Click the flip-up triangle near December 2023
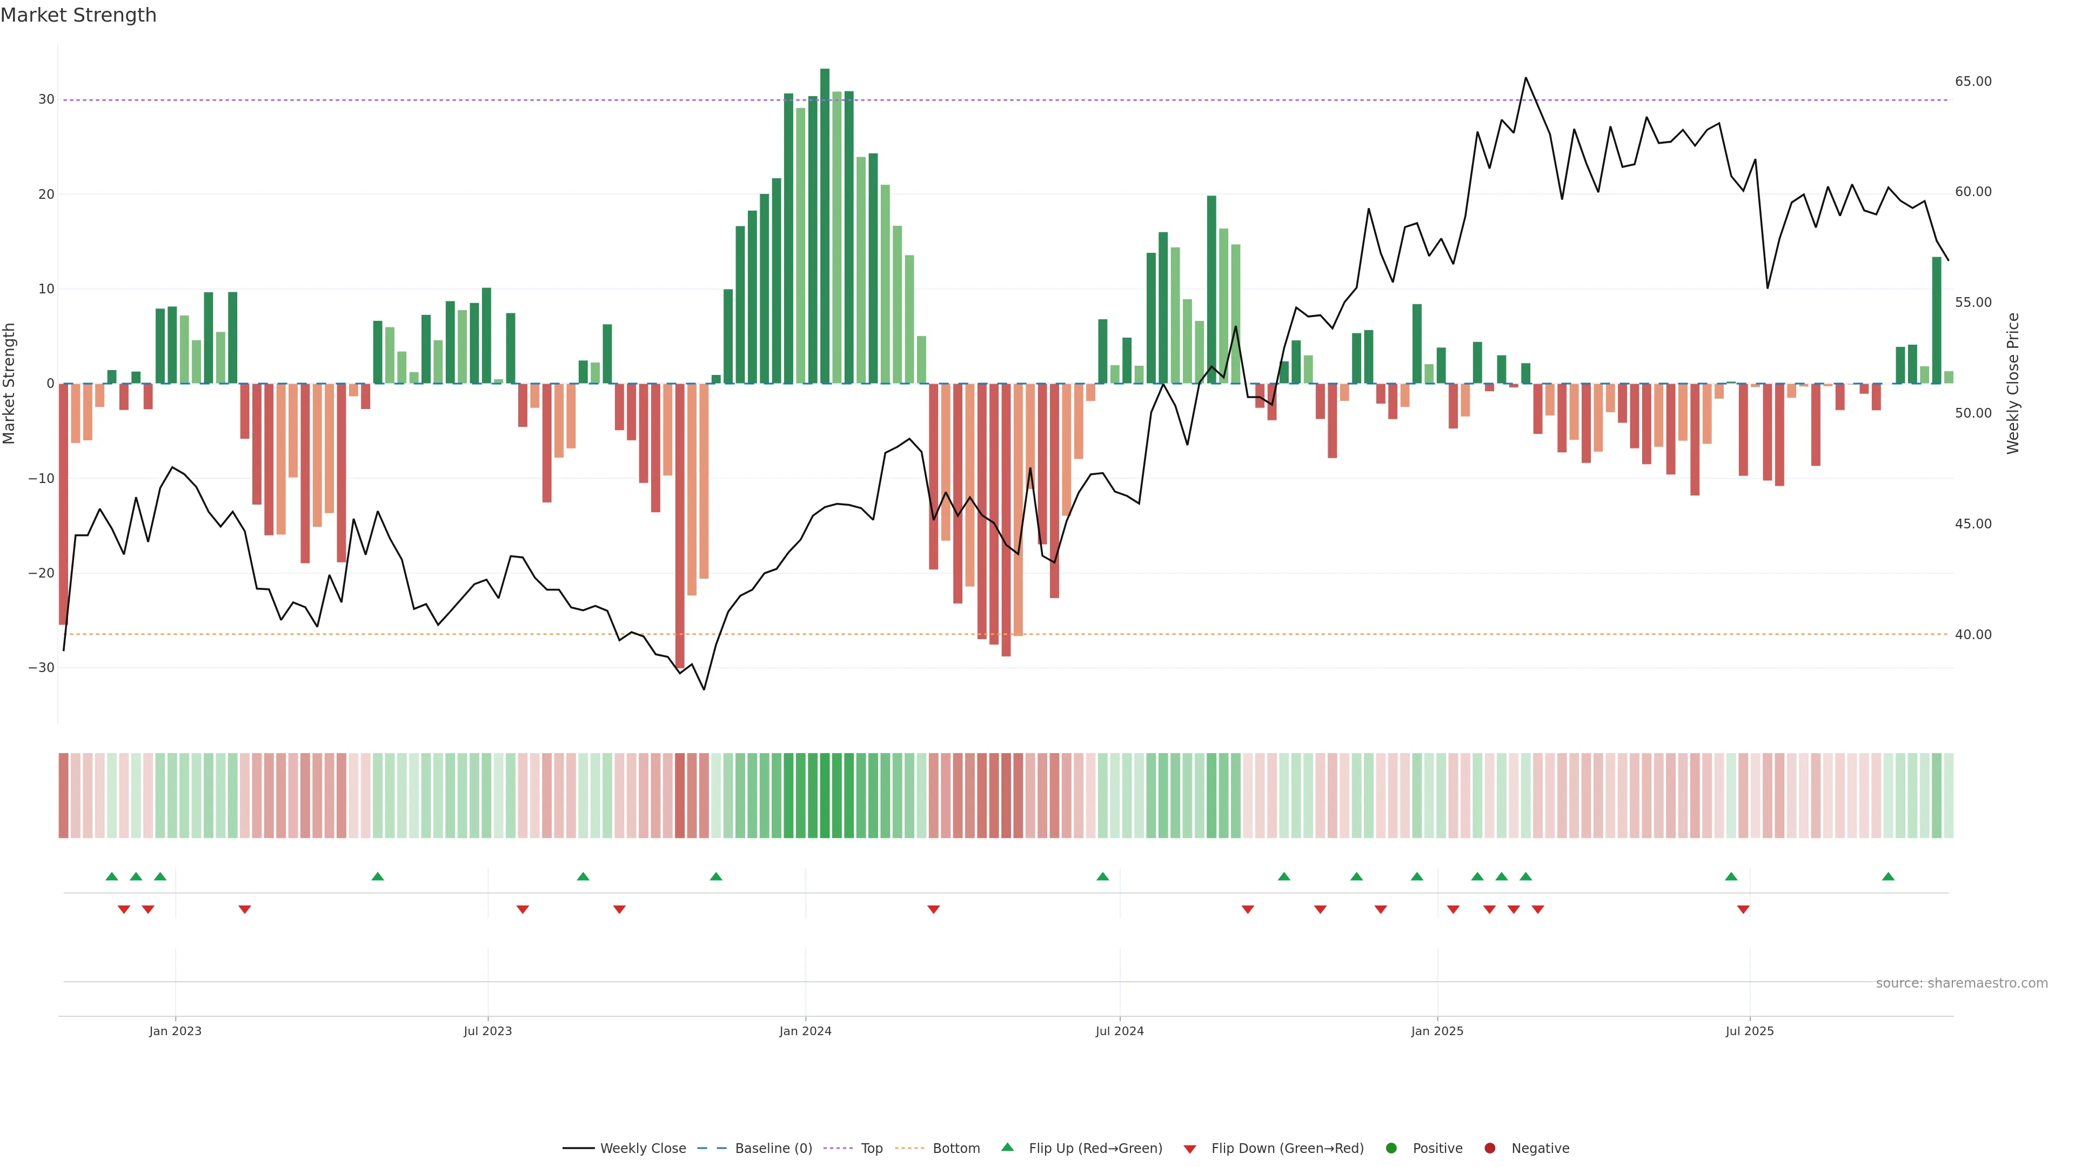 [716, 876]
